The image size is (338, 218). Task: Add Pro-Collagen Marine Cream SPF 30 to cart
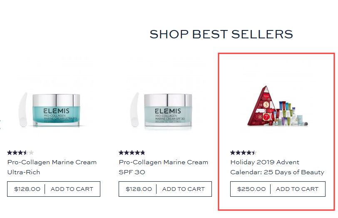click(184, 189)
